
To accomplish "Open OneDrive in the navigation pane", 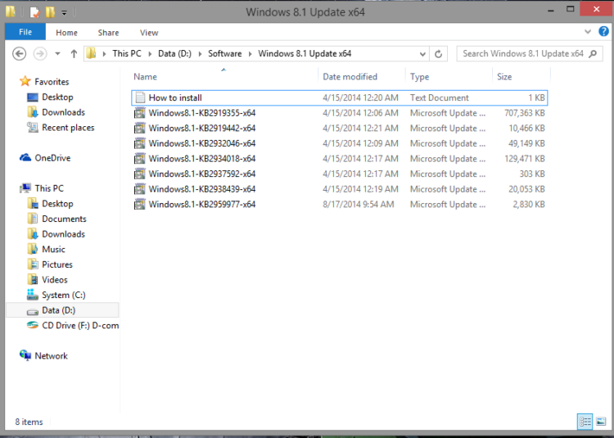I will [x=52, y=158].
